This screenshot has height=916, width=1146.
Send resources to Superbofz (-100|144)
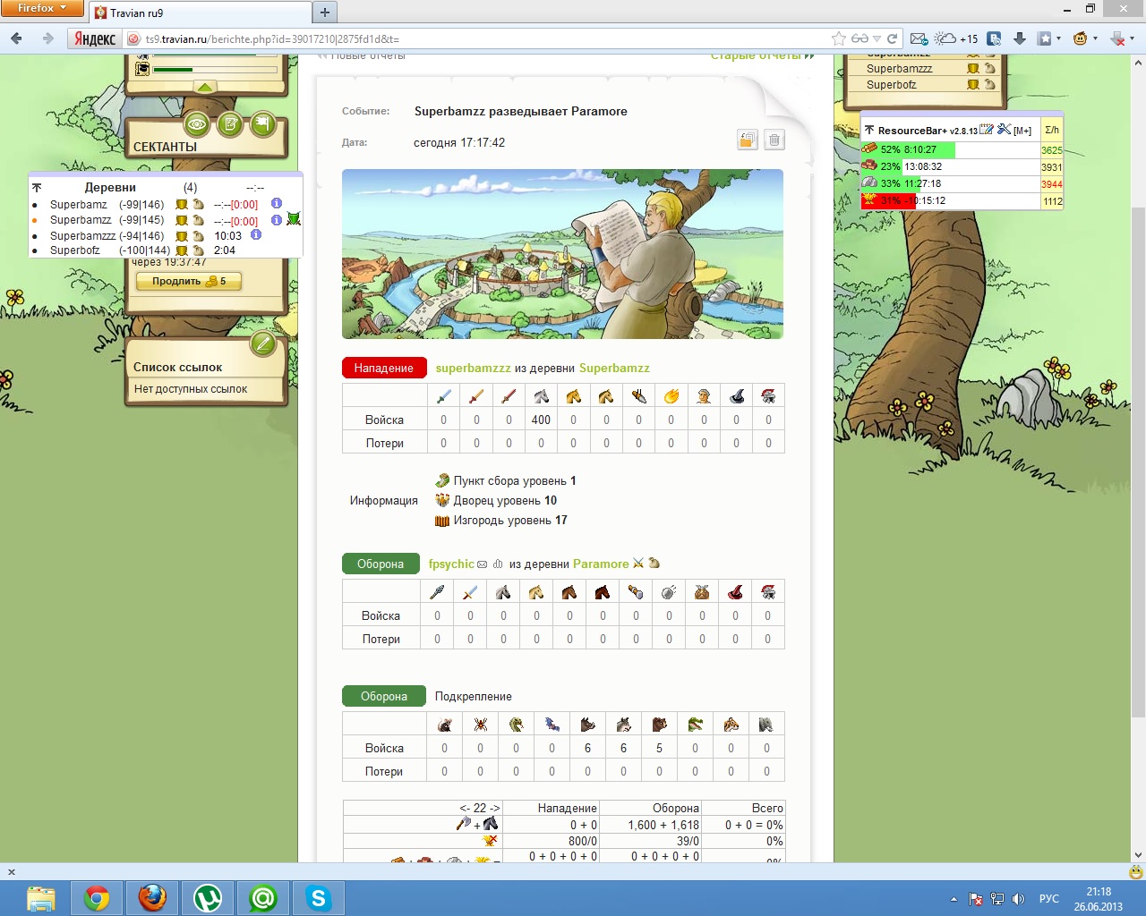point(198,250)
